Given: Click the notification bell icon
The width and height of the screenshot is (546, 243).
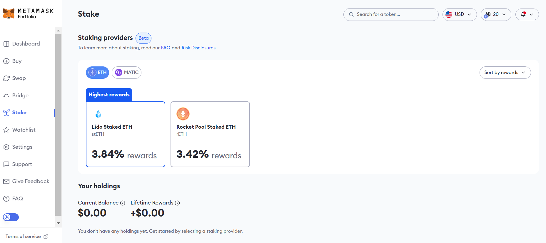Looking at the screenshot, I should 523,14.
